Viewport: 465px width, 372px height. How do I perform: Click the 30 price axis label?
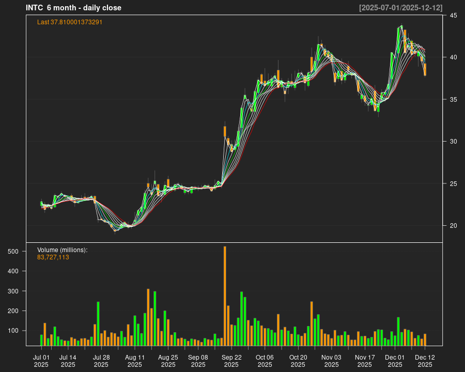click(453, 142)
